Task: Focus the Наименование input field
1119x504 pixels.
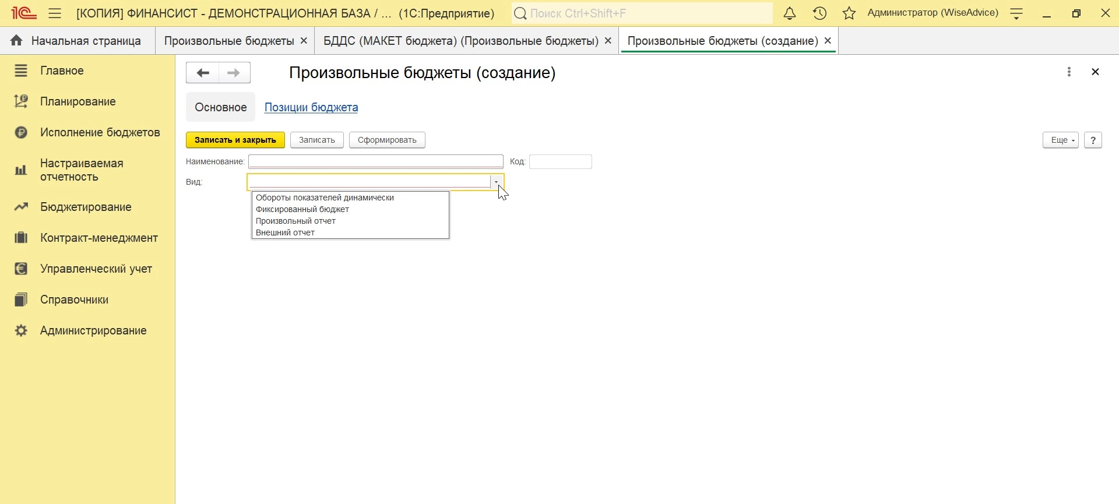Action: tap(376, 161)
